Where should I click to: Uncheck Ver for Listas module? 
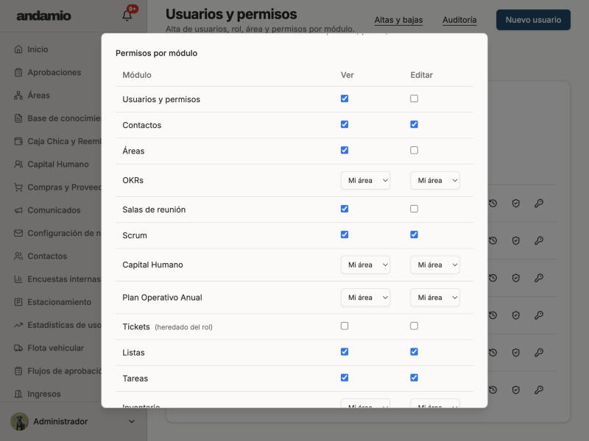click(345, 352)
